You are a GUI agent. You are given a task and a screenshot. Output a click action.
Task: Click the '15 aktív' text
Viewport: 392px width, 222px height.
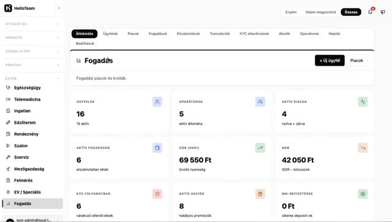(83, 124)
